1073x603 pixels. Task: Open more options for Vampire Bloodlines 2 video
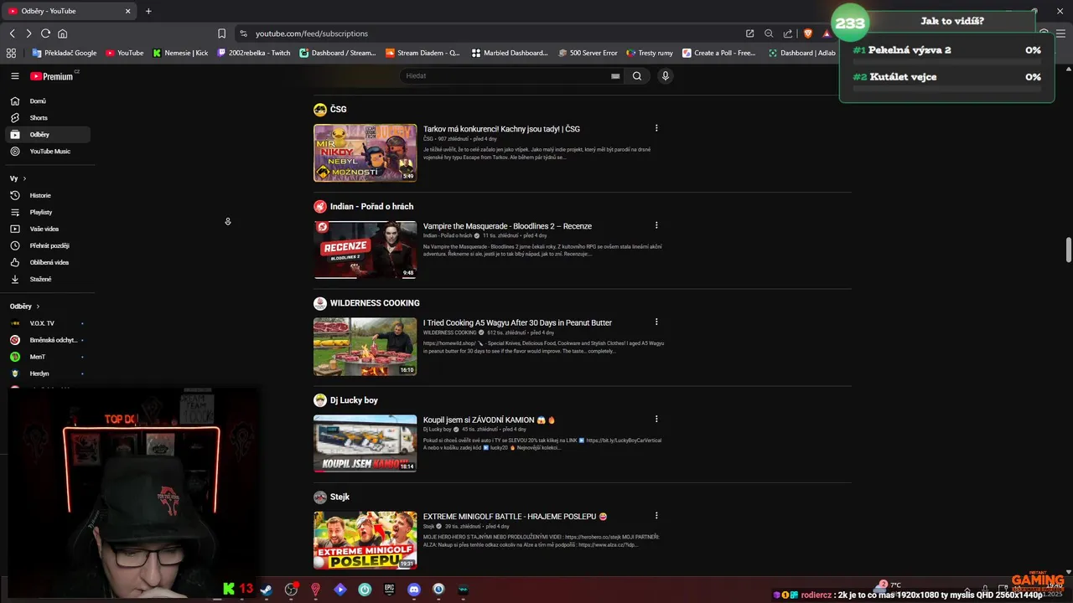656,225
